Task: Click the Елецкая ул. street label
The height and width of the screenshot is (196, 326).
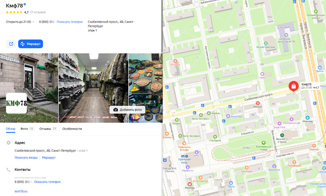Action: pos(247,134)
